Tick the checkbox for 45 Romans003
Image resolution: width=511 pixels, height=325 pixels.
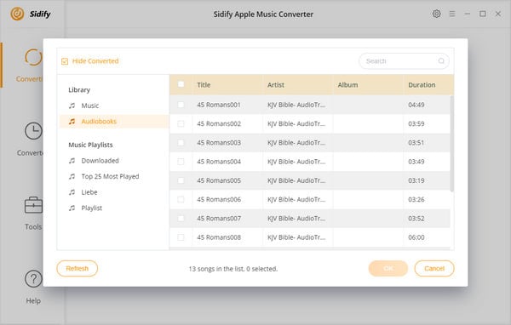[181, 143]
